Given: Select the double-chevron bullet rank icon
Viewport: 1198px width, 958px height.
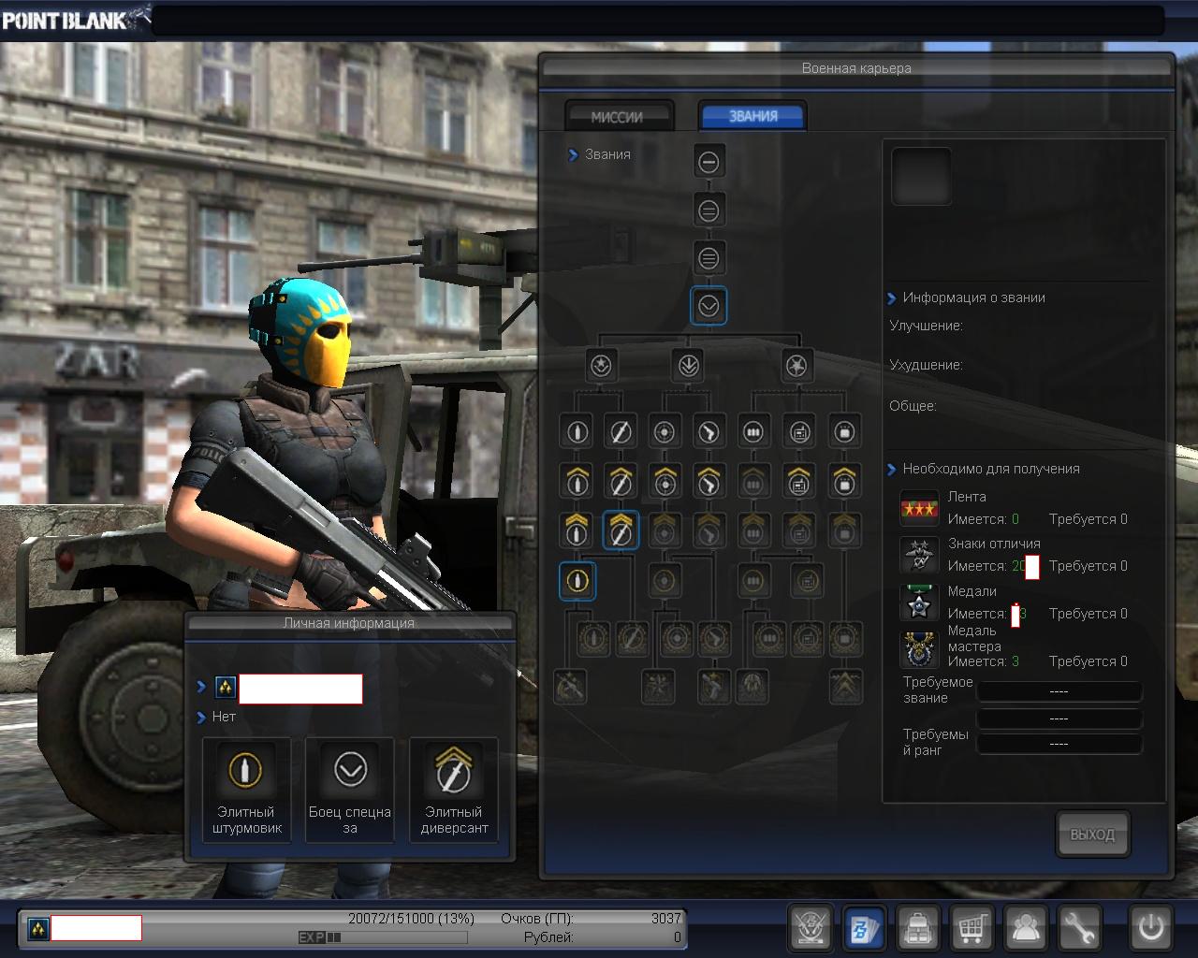Looking at the screenshot, I should tap(577, 530).
